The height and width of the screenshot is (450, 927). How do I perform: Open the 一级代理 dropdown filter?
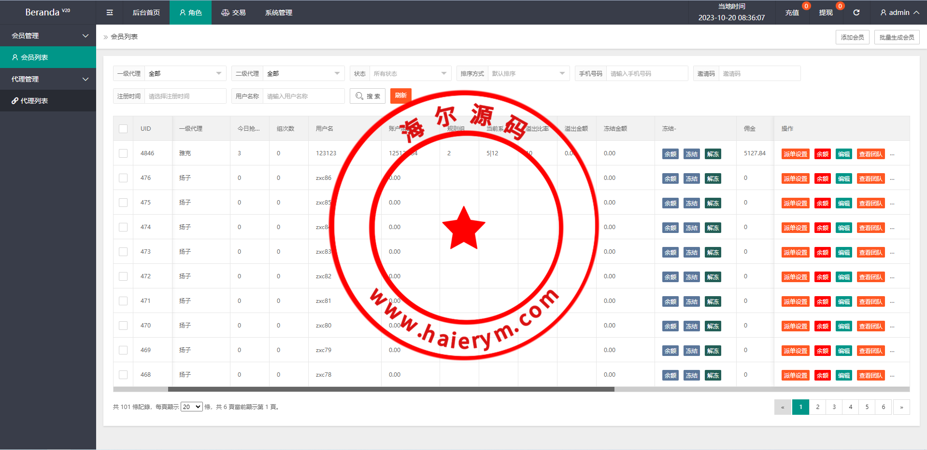185,73
